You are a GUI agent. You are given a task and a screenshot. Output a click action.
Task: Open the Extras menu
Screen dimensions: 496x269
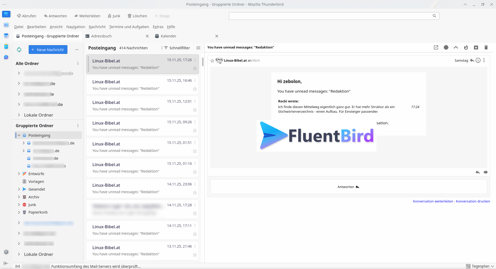click(158, 27)
